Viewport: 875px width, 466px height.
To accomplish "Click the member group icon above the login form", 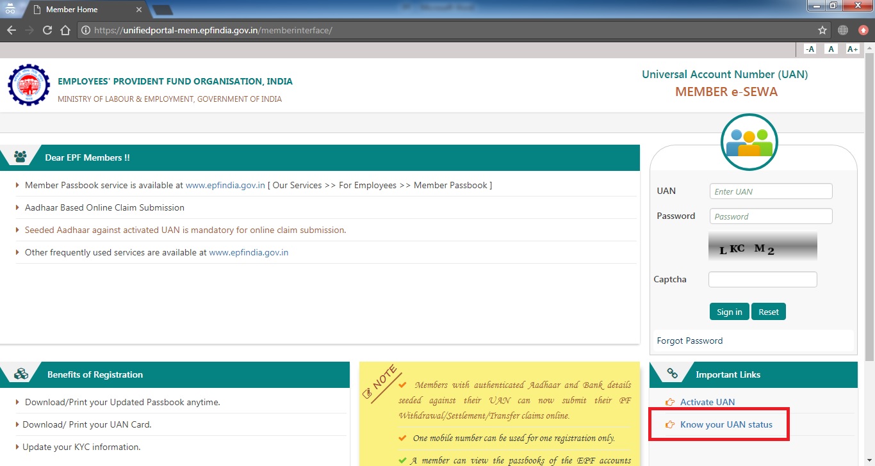I will [x=749, y=141].
